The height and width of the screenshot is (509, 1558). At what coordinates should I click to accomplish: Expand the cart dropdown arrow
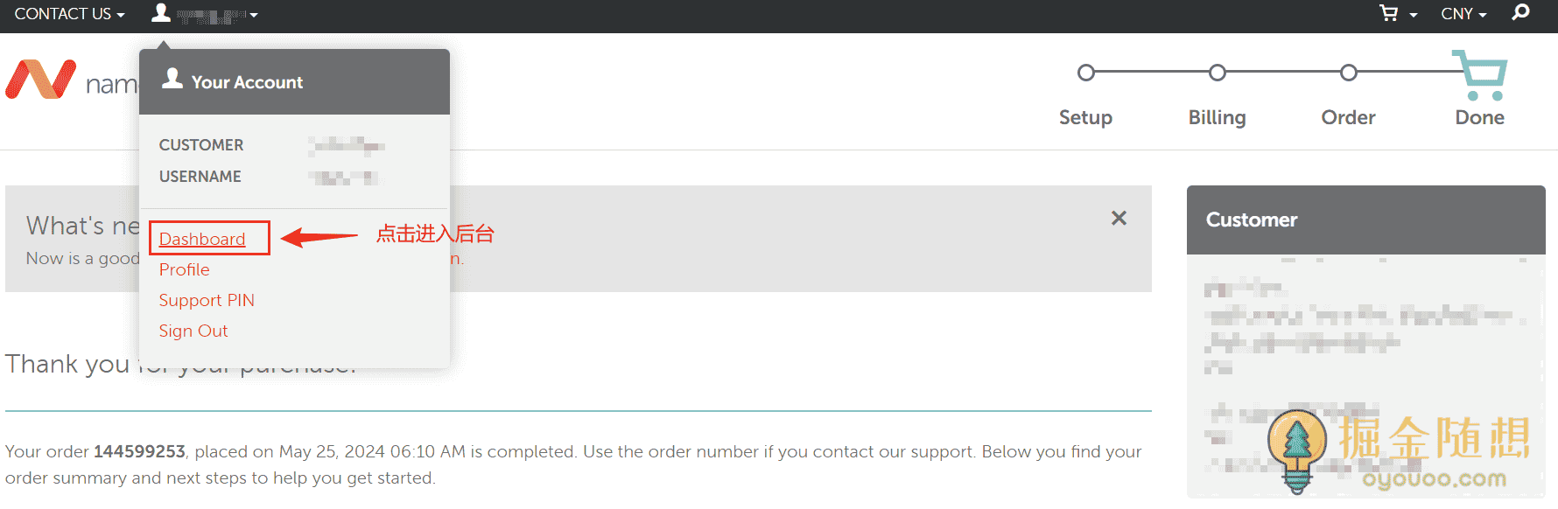point(1414,15)
